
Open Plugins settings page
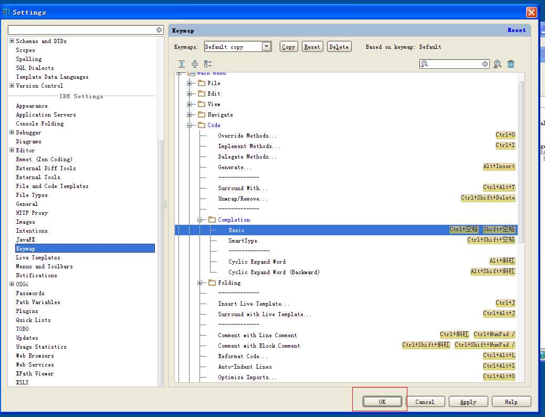pos(27,311)
